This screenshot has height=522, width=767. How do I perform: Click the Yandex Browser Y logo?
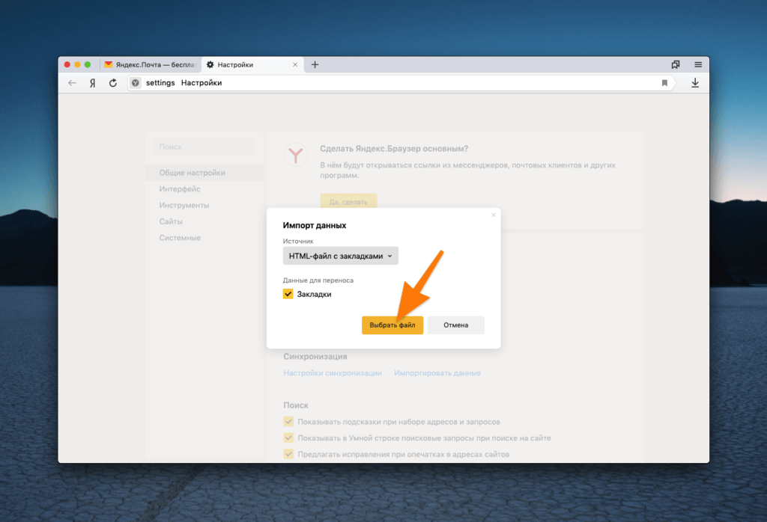point(295,156)
